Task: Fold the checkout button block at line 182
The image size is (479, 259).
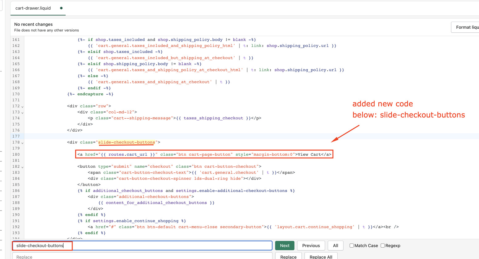Action: 22,167
